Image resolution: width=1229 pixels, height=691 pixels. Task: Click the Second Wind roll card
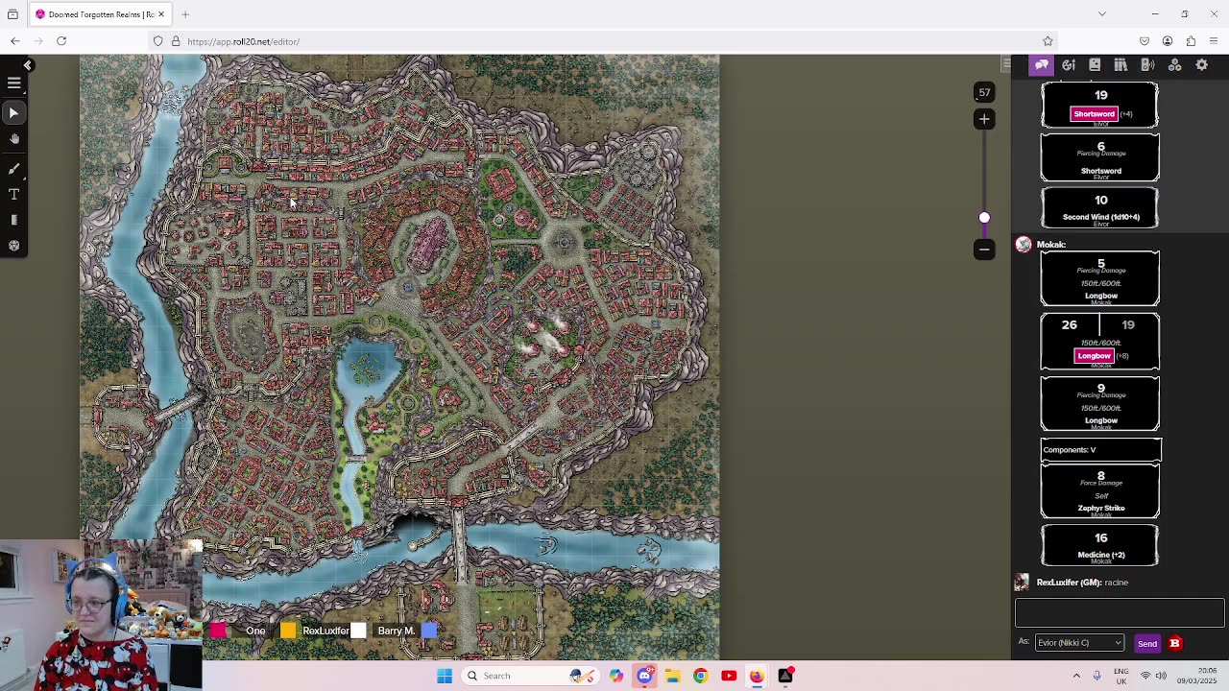tap(1100, 208)
